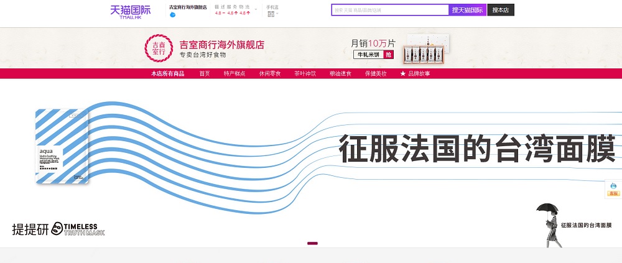The image size is (622, 263).
Task: Click the star icon beside 品牌故事
Action: (402, 74)
